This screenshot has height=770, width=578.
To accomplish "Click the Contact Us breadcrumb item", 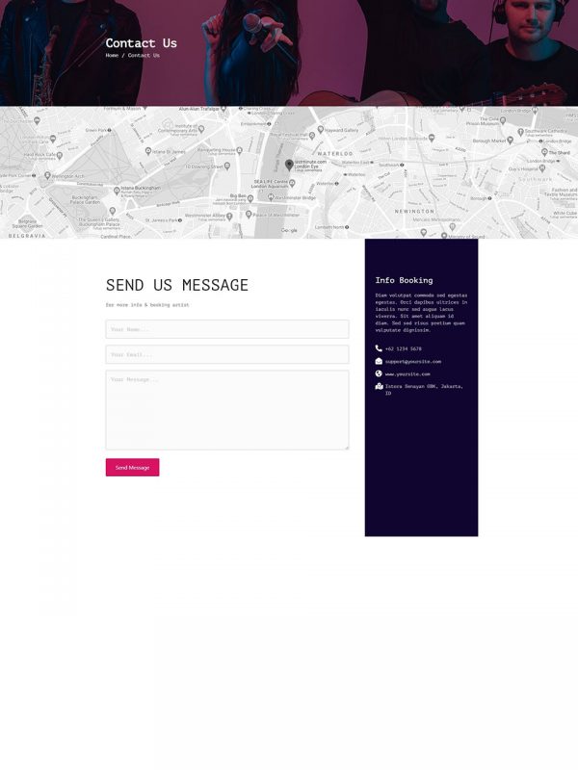I will pos(144,55).
